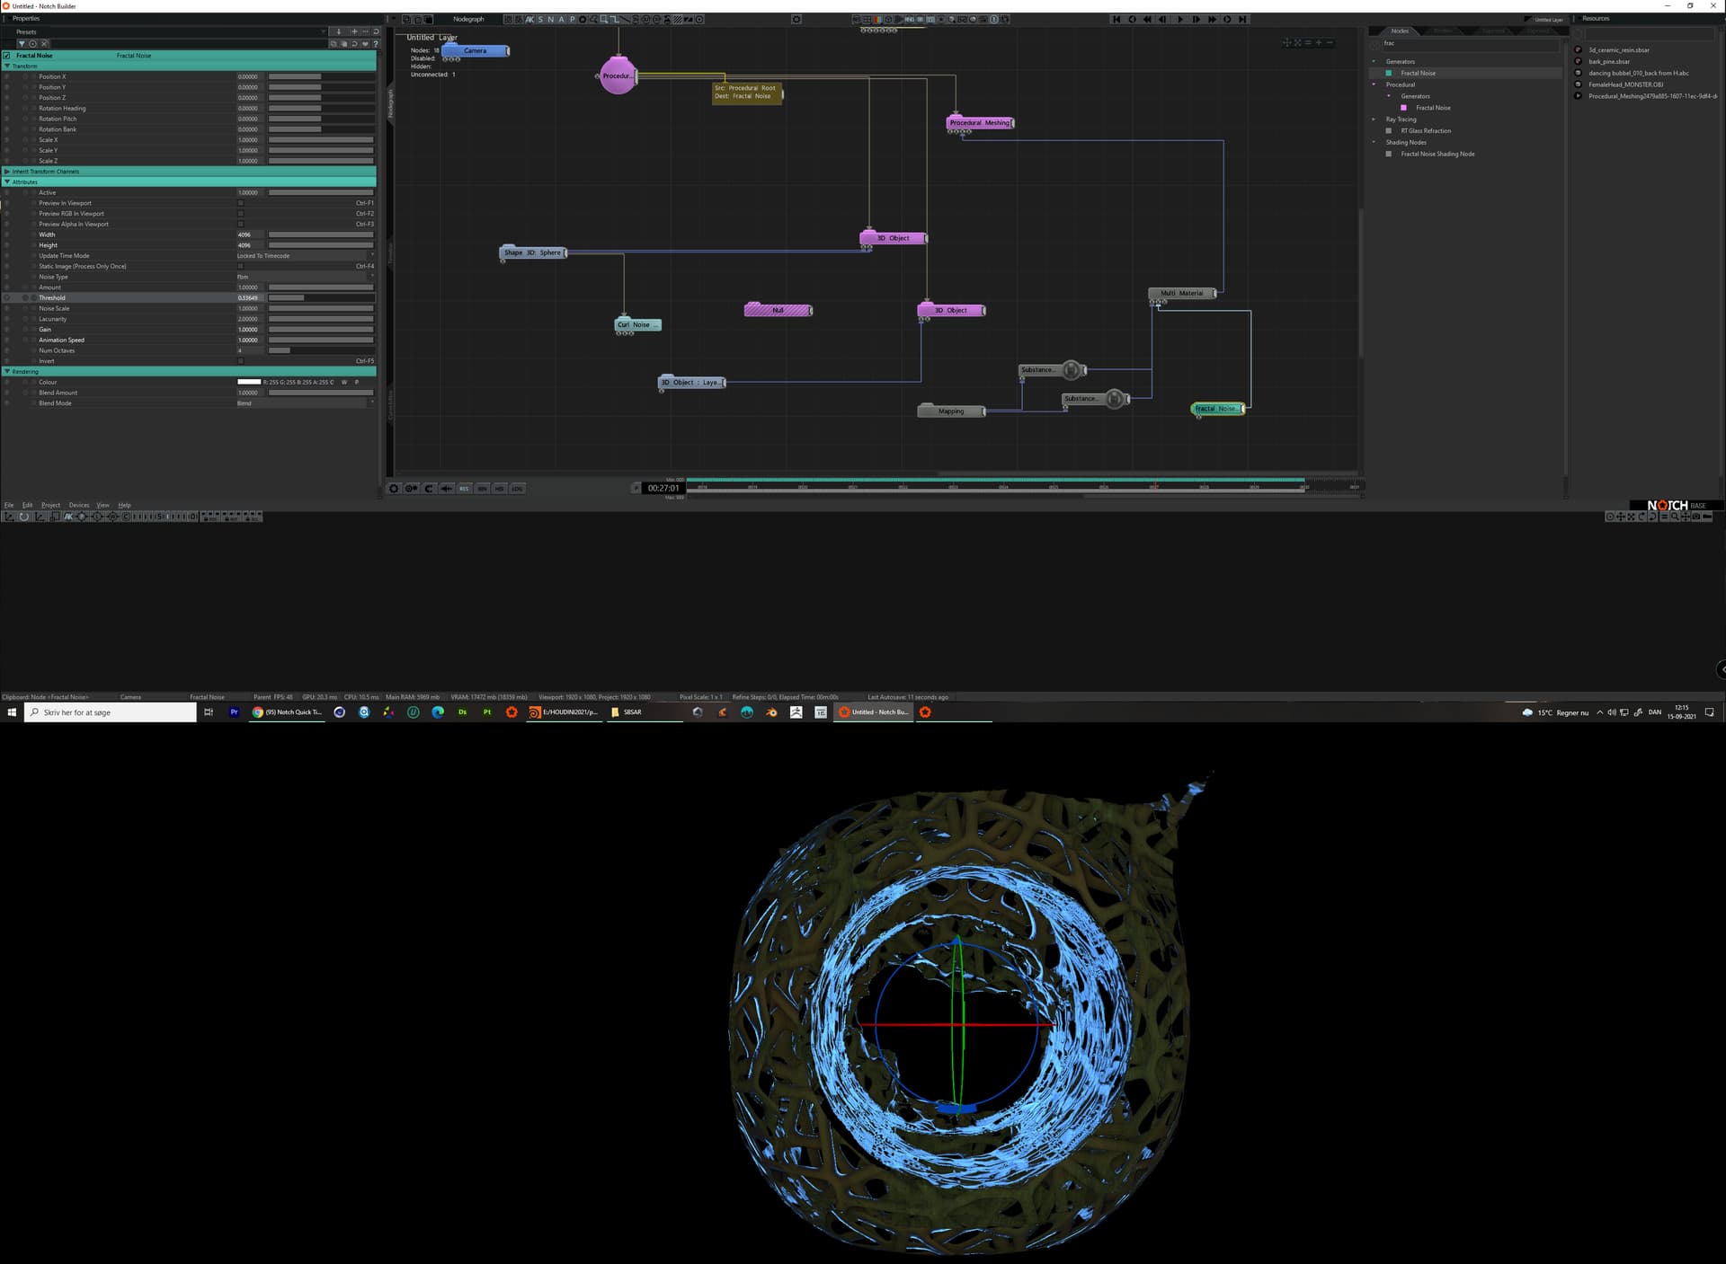Select RT Glass Refraction node entry
Image resolution: width=1726 pixels, height=1264 pixels.
tap(1426, 130)
